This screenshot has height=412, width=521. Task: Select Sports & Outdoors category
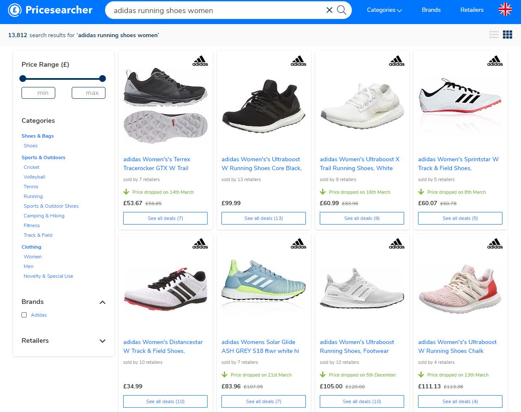pyautogui.click(x=43, y=157)
